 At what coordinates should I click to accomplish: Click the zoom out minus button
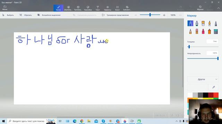[136, 15]
